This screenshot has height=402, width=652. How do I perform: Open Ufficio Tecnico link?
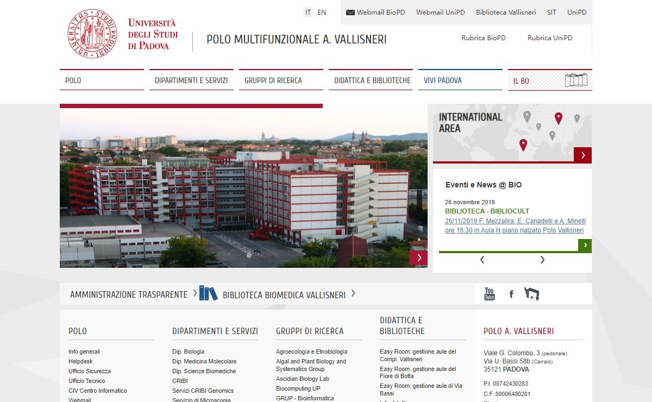pos(87,381)
